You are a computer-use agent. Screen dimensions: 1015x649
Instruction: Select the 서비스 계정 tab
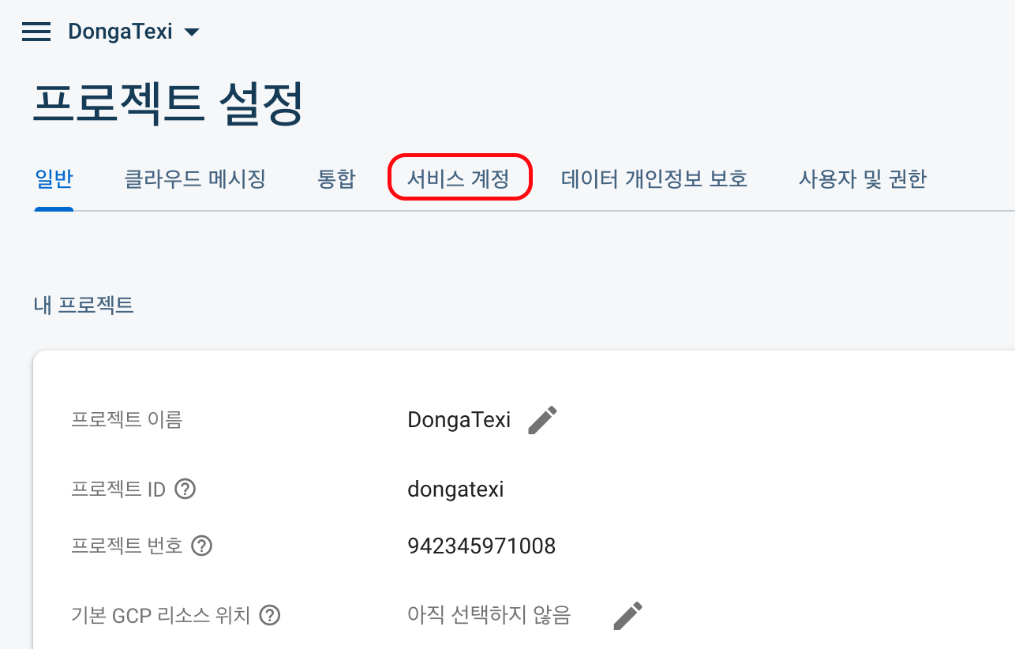459,179
